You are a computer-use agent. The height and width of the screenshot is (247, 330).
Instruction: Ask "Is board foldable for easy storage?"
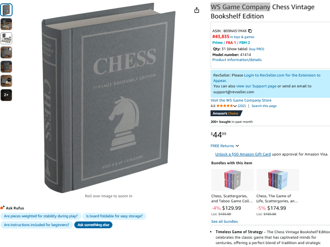click(x=114, y=216)
